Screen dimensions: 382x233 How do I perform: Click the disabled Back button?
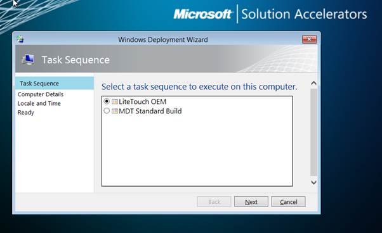pyautogui.click(x=214, y=201)
